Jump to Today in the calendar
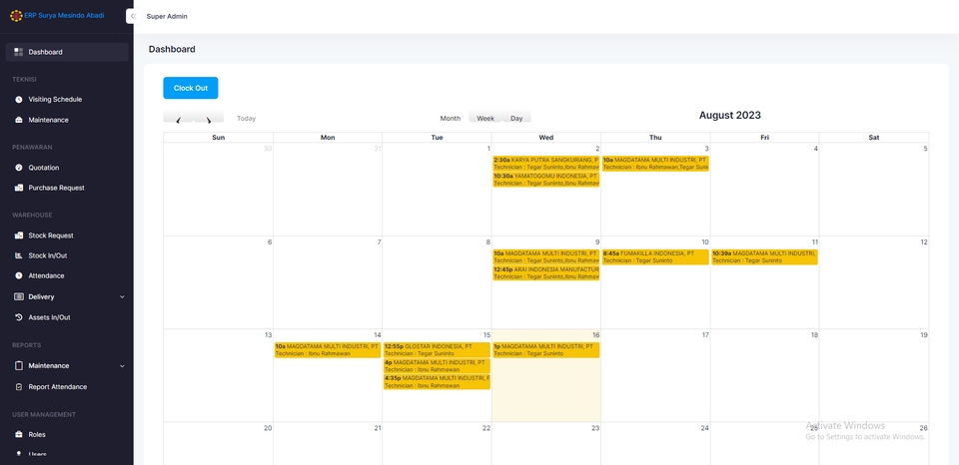This screenshot has width=959, height=465. pos(247,119)
